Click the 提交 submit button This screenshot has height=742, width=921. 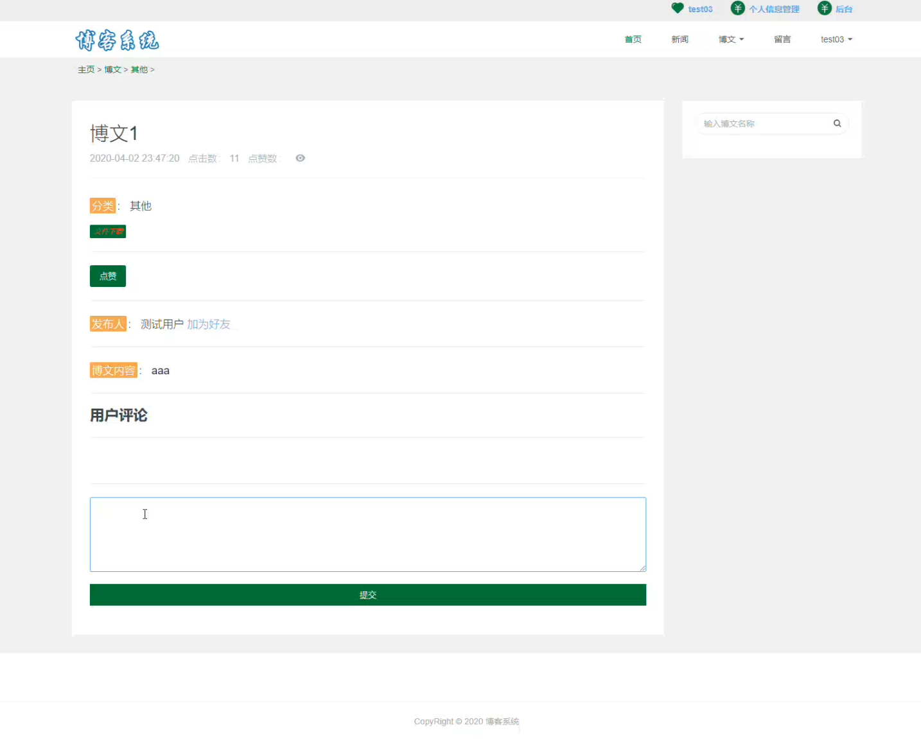pos(368,595)
